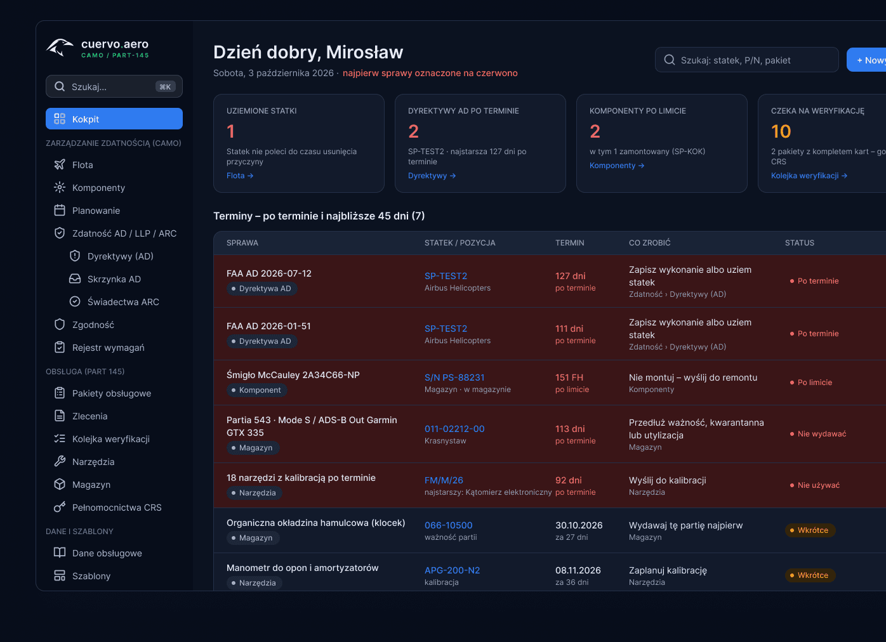Click the Zdatność AD / LLP / ARC shield icon
This screenshot has width=886, height=642.
point(60,233)
